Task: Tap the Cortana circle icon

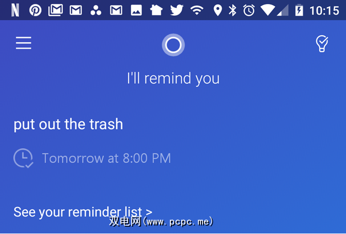Action: click(173, 45)
